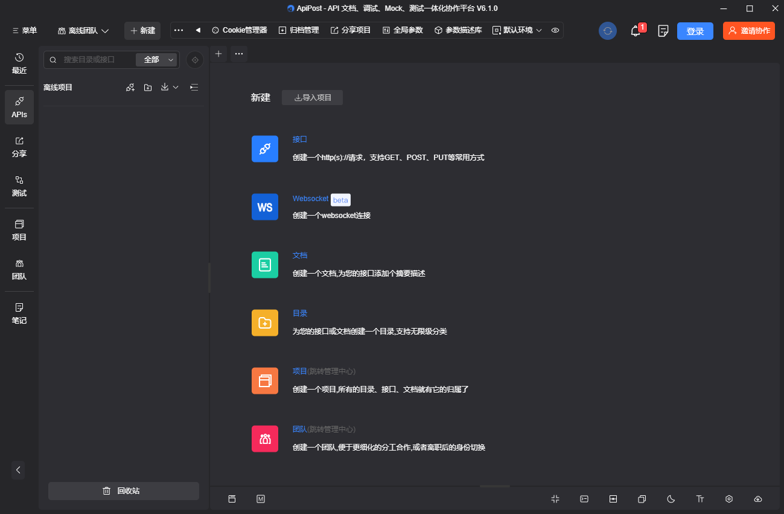
Task: Open the notifications bell with red badge
Action: pyautogui.click(x=636, y=31)
